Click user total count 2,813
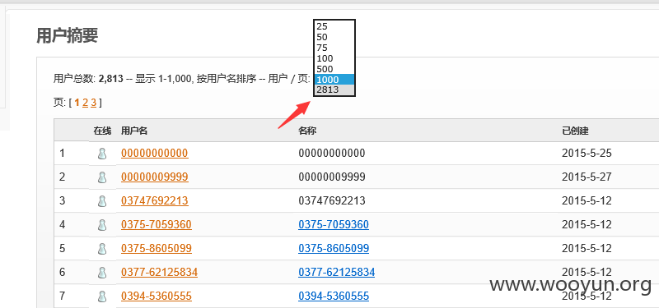The height and width of the screenshot is (308, 659). 110,79
